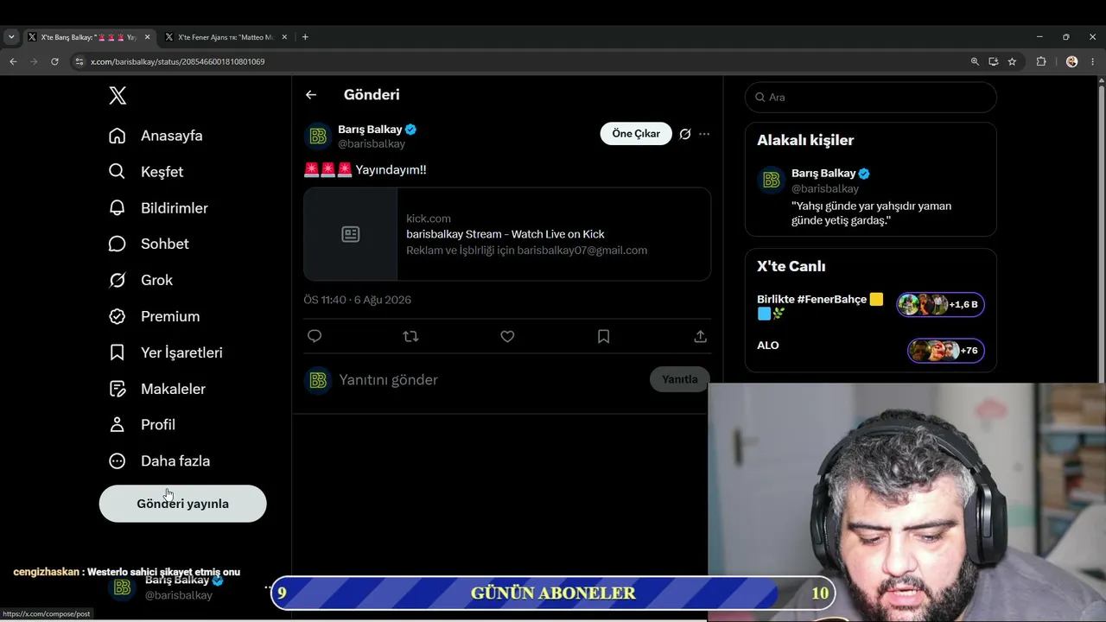
Task: Click the Yanıtla reply button
Action: click(x=680, y=379)
